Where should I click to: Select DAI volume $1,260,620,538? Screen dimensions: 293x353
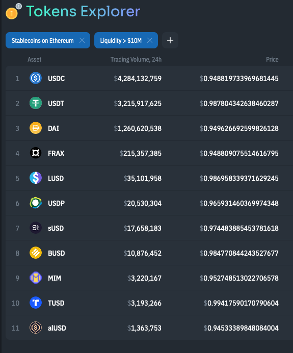click(138, 128)
